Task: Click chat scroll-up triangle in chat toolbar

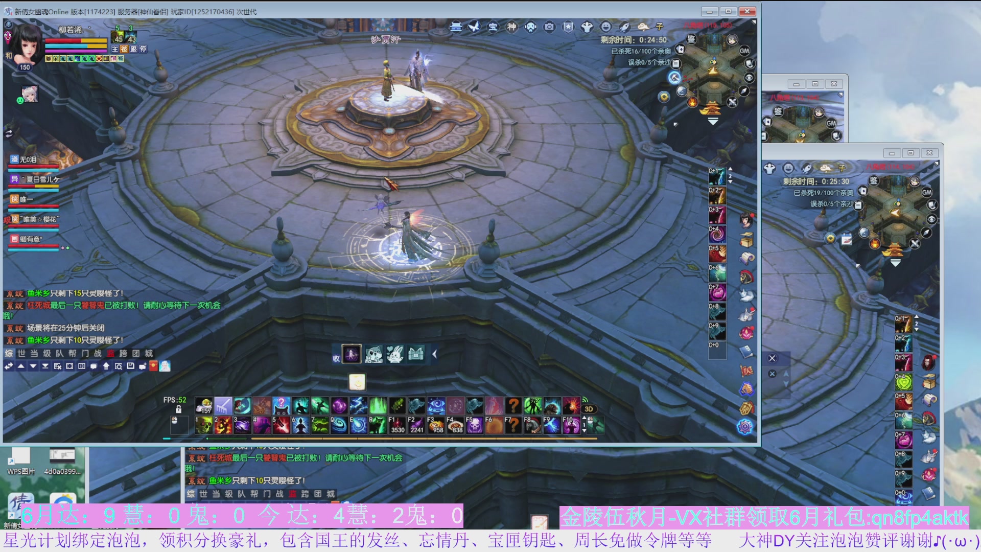Action: [x=21, y=366]
